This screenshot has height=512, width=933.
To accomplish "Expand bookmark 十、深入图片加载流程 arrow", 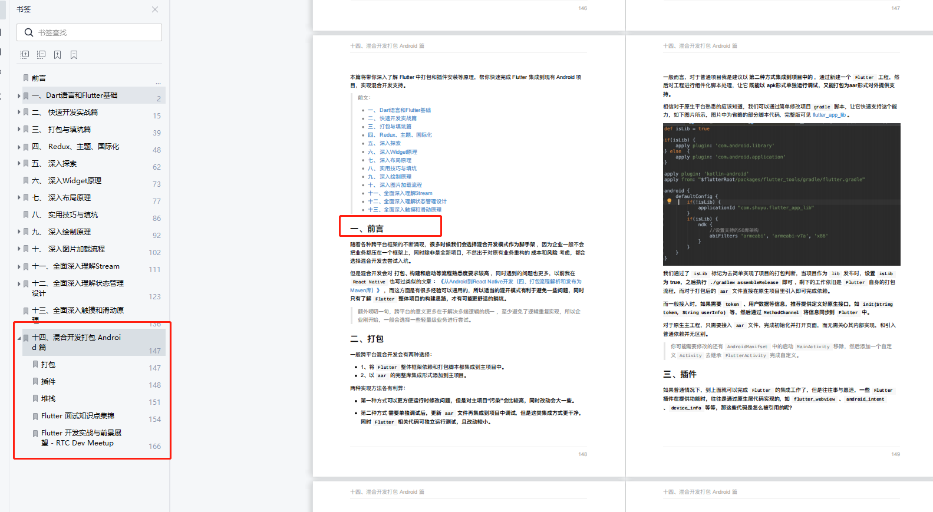I will coord(19,249).
